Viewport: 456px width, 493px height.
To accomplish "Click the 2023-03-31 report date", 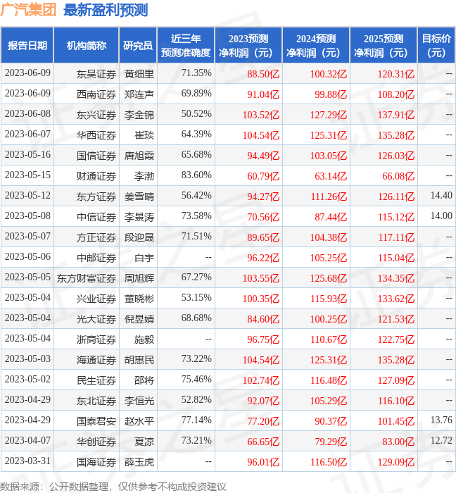I will (27, 461).
